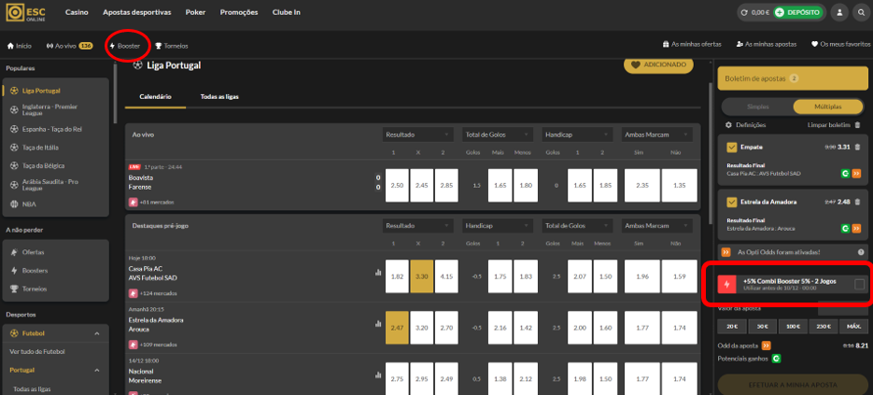Click the Adicionado favorite button
This screenshot has height=395, width=873.
tap(658, 64)
